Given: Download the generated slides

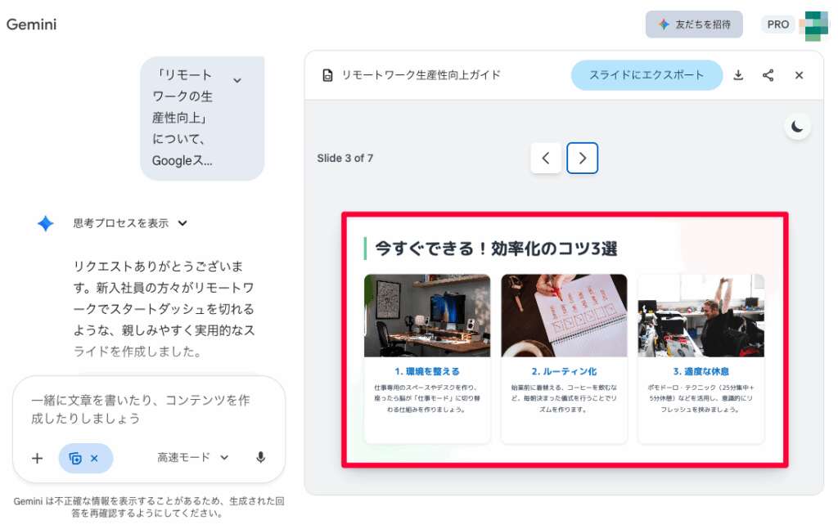Looking at the screenshot, I should (738, 74).
